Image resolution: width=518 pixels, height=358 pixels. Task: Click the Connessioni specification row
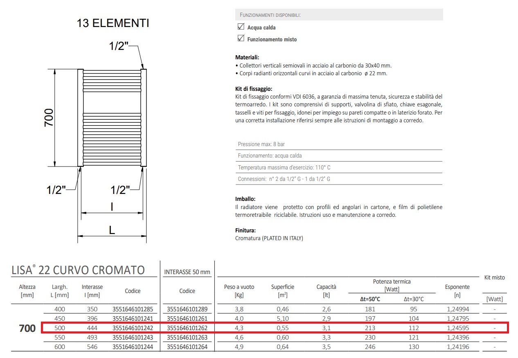pyautogui.click(x=338, y=179)
